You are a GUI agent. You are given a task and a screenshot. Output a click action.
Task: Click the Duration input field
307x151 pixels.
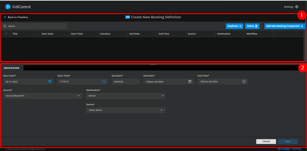tap(125, 82)
